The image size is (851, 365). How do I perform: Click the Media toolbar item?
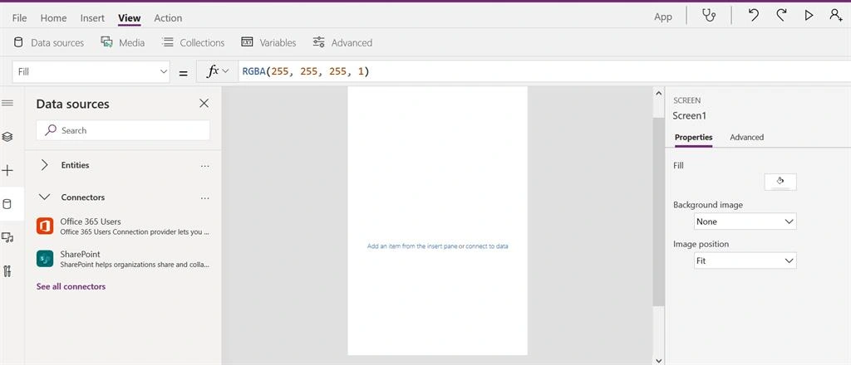coord(123,43)
